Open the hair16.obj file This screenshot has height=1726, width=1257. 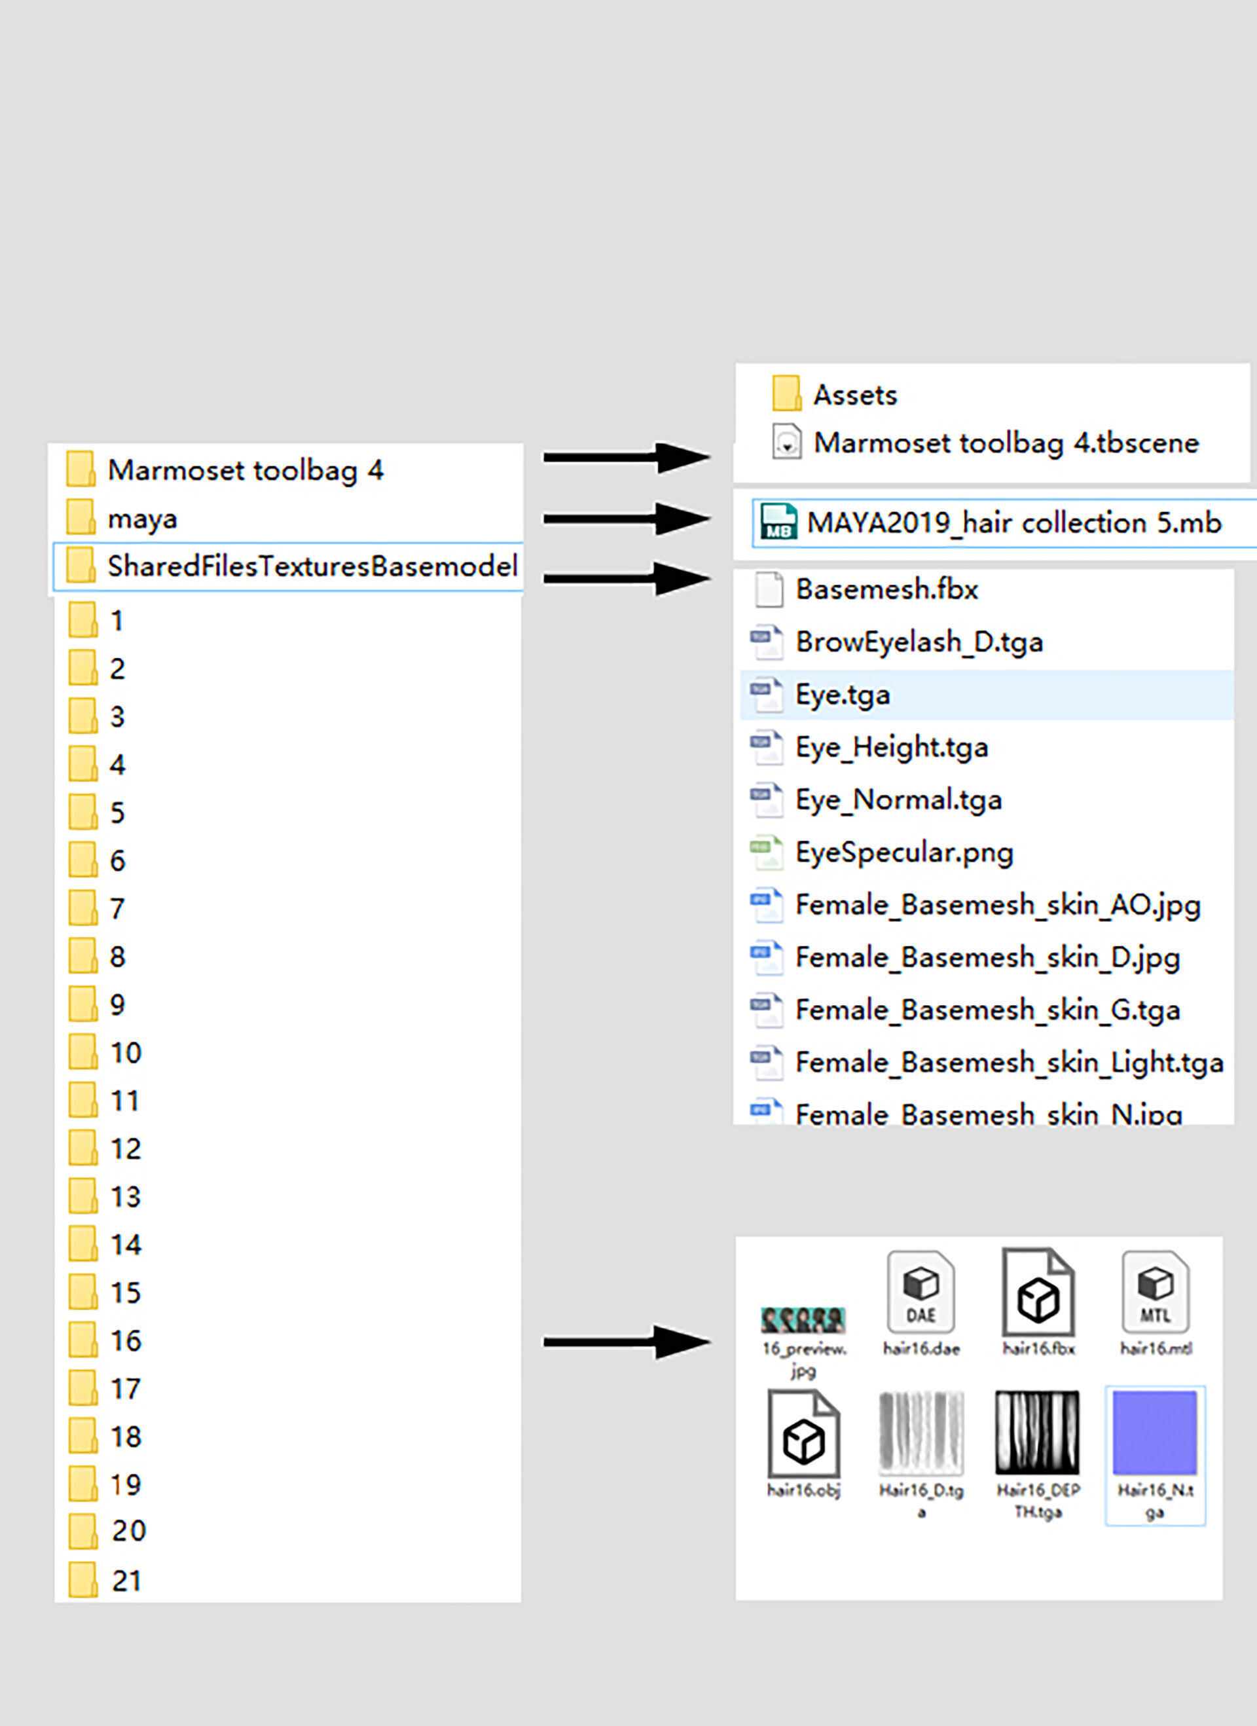pyautogui.click(x=803, y=1436)
